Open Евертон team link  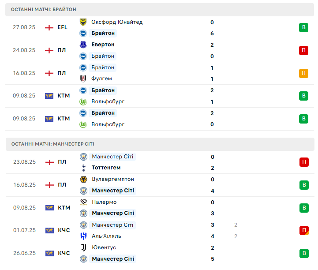pos(103,45)
